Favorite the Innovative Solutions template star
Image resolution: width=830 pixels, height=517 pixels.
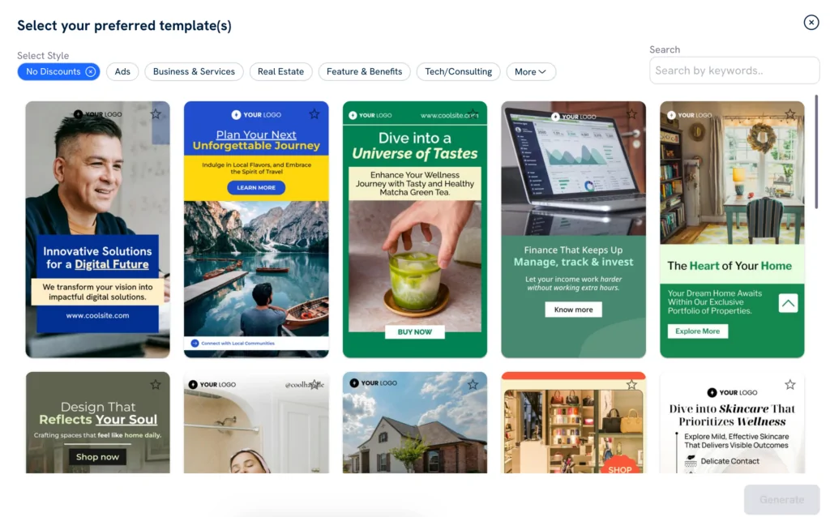(x=156, y=113)
